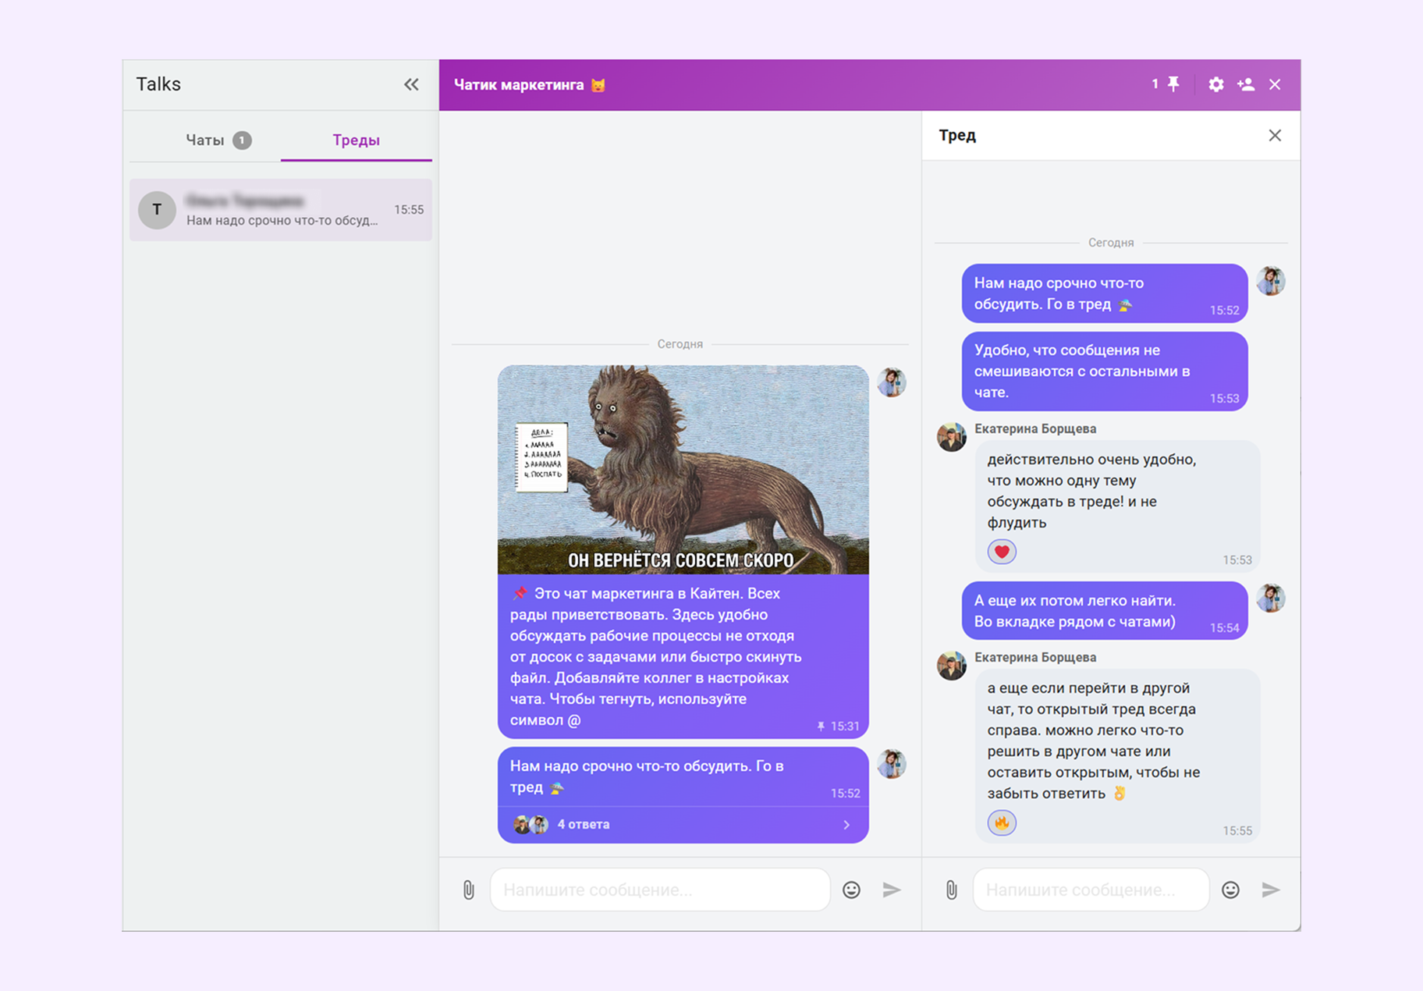Close the marketing chat window
The width and height of the screenshot is (1423, 991).
(x=1275, y=84)
